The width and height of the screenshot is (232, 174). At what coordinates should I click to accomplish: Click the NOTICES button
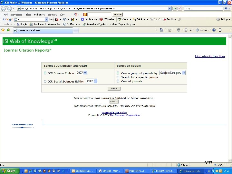tap(114, 101)
